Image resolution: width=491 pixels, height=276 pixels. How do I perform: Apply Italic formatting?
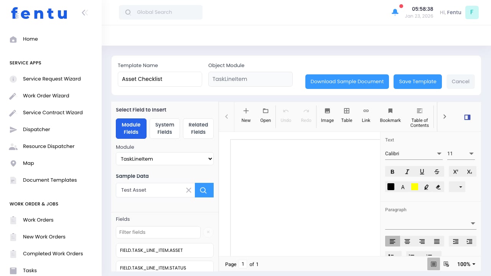407,172
